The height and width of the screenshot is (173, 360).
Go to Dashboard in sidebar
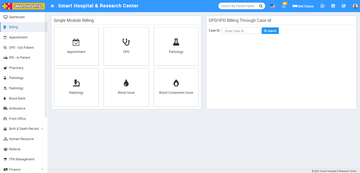pyautogui.click(x=17, y=17)
